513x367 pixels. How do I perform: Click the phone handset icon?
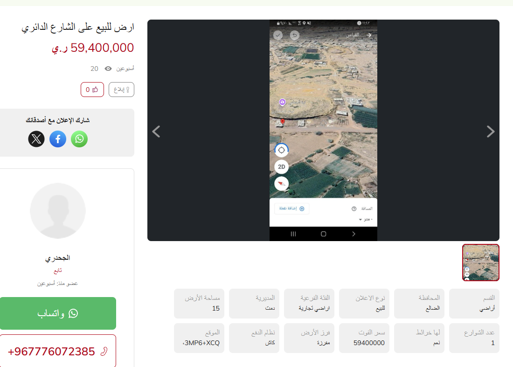point(104,351)
